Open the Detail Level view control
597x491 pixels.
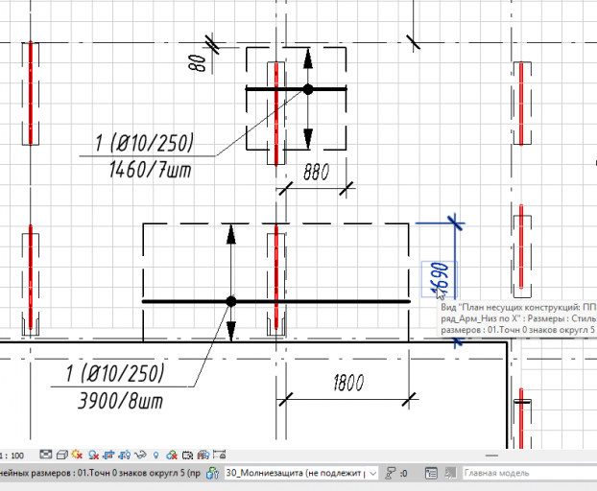point(46,455)
